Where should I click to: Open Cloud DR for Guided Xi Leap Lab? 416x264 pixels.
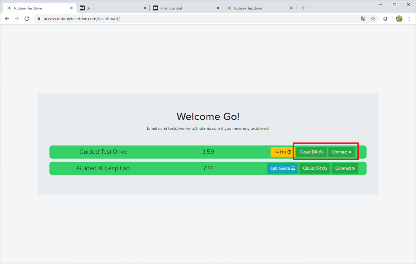[x=315, y=168]
